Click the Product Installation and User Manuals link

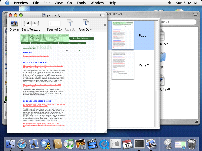(36, 56)
